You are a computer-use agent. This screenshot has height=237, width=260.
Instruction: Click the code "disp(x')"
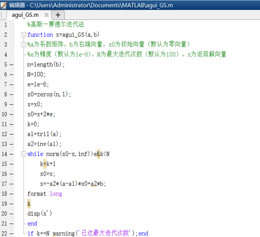40,214
